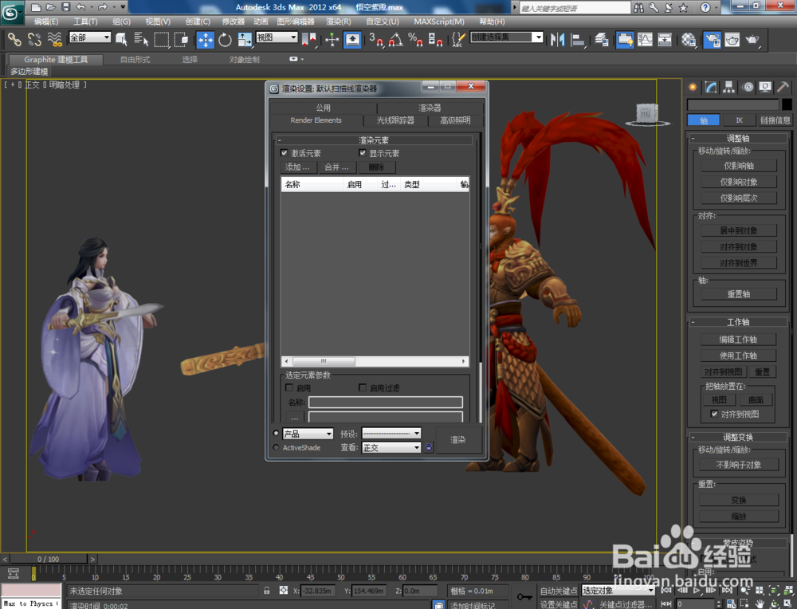Switch to the 公用 tab
The width and height of the screenshot is (797, 609).
(x=323, y=108)
